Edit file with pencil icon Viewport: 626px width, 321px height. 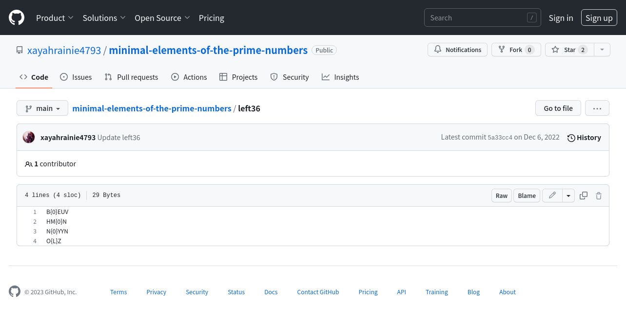pos(552,196)
